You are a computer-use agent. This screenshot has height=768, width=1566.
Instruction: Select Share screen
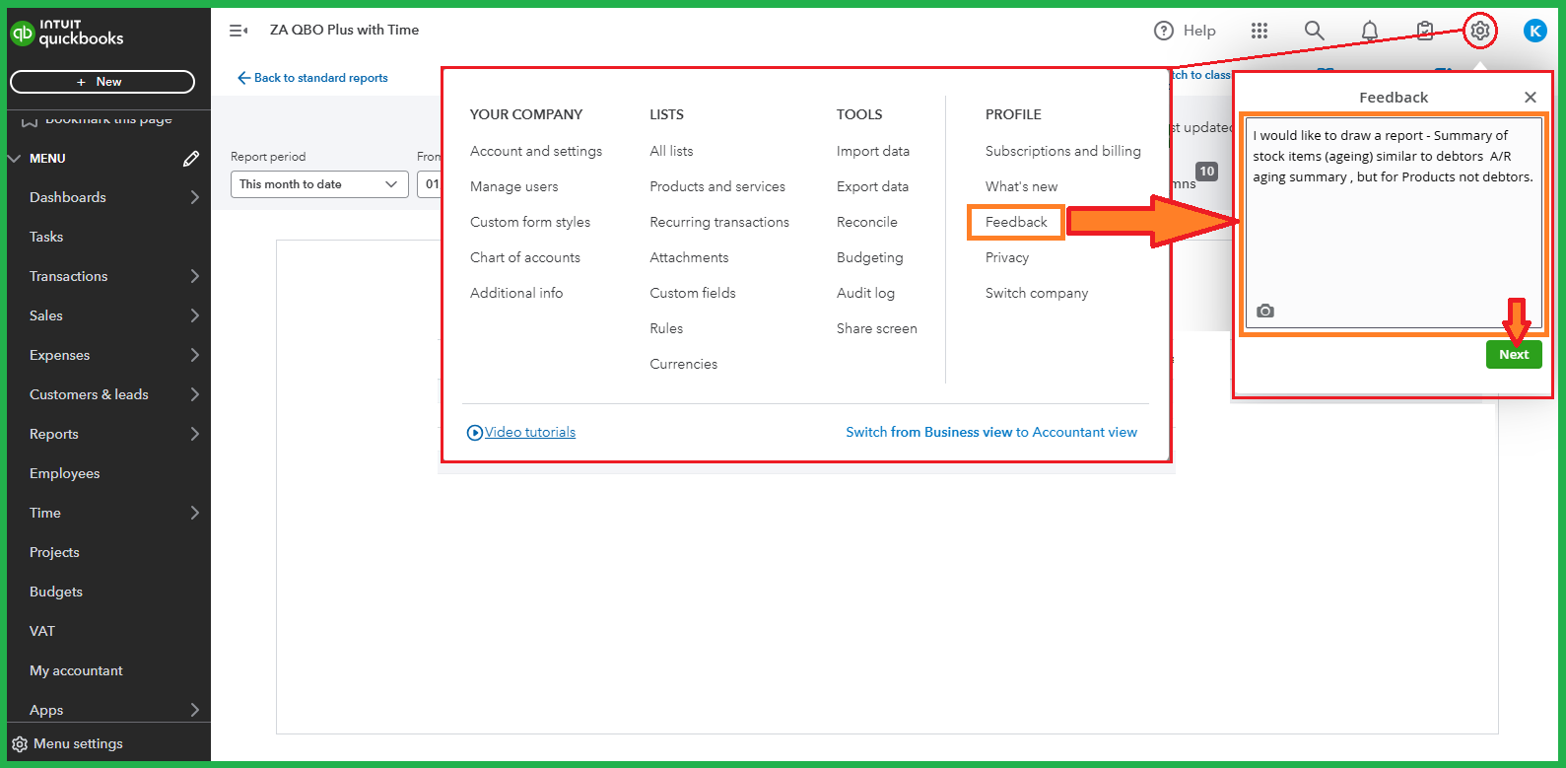click(x=877, y=328)
